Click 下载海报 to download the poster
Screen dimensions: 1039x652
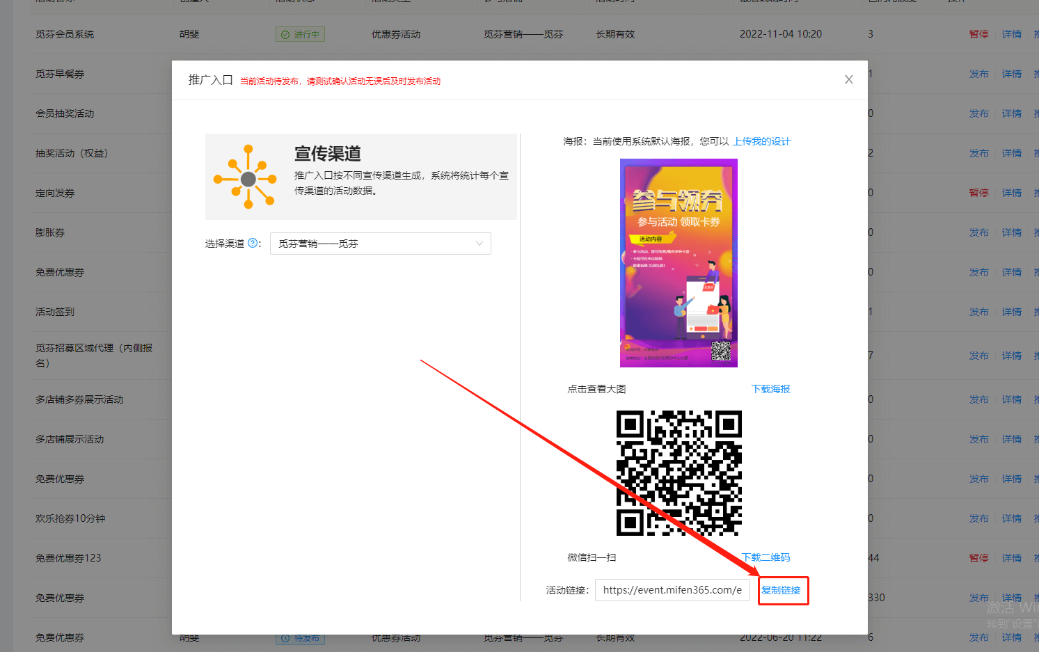click(770, 389)
